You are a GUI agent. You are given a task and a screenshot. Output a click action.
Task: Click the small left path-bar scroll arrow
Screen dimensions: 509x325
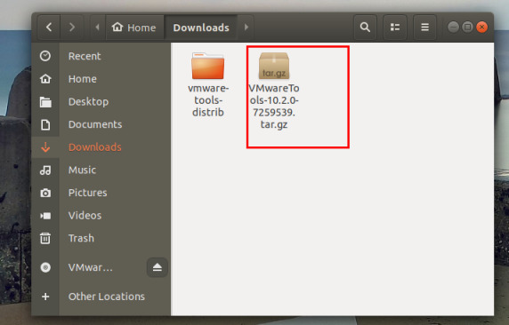(x=97, y=28)
